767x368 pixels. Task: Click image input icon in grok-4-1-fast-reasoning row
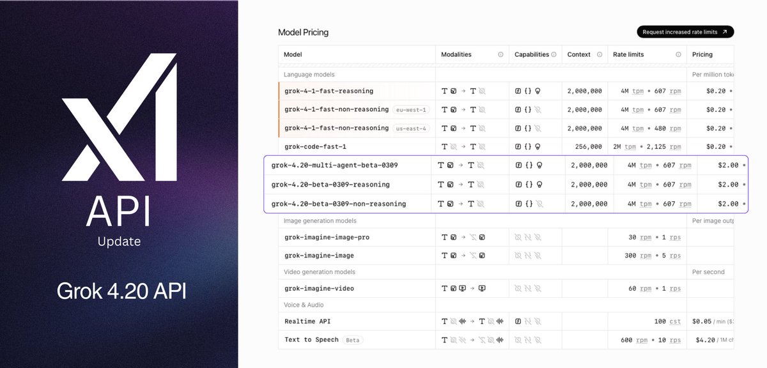pos(453,91)
